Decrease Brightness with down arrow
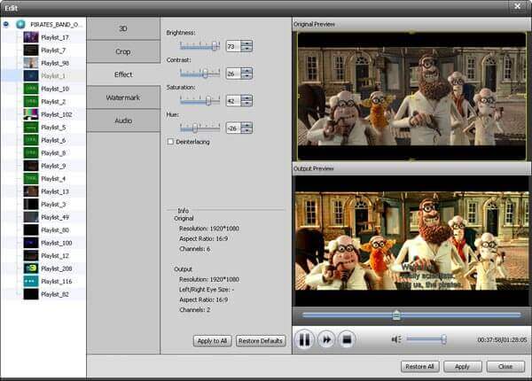Screen dimensions: 532x381 click(x=246, y=49)
